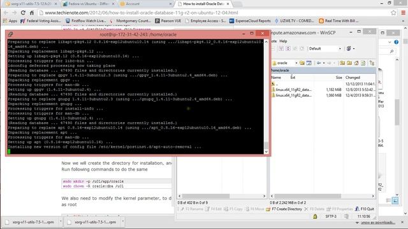Open Pearson VUE bookmark
The image size is (408, 229).
[x=168, y=21]
